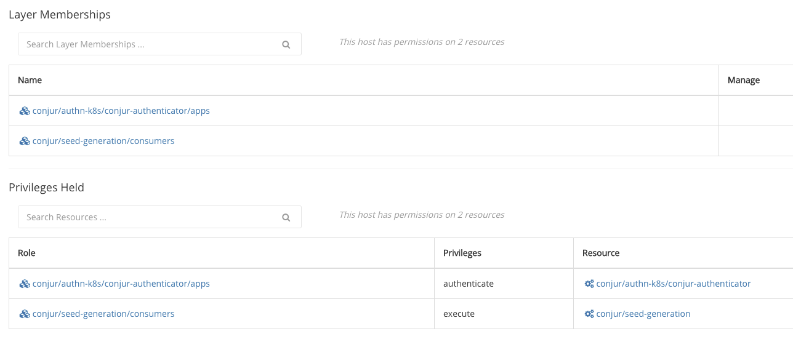Click the Role column header
Screen dimensions: 793x339
click(x=26, y=253)
